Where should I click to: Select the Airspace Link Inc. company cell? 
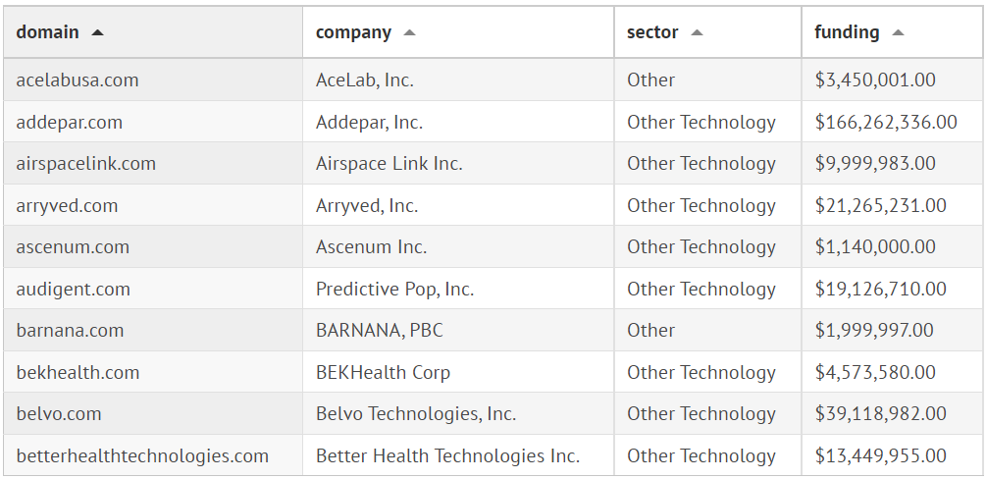(389, 164)
